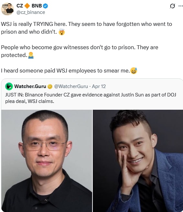View the left photo of man with glasses
The height and width of the screenshot is (212, 183).
coord(47,161)
